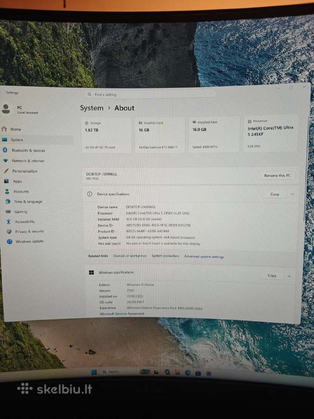Viewport: 314px width, 419px height.
Task: Go to Apps settings
Action: coord(17,181)
